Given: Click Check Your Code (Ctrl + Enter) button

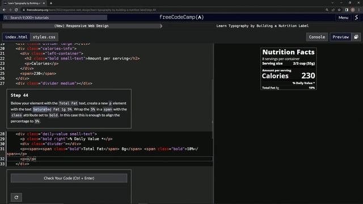Looking at the screenshot, I should tap(69, 178).
